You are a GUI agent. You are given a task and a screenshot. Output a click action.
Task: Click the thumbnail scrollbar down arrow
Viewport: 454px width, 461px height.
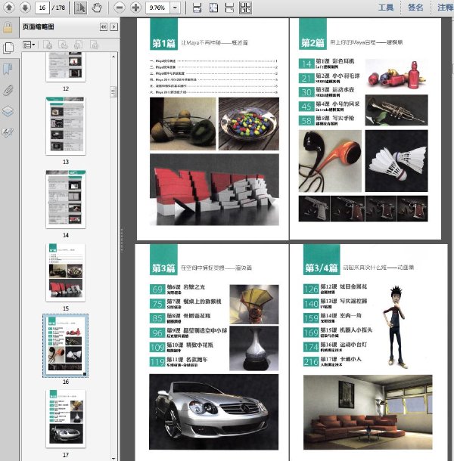[x=113, y=458]
